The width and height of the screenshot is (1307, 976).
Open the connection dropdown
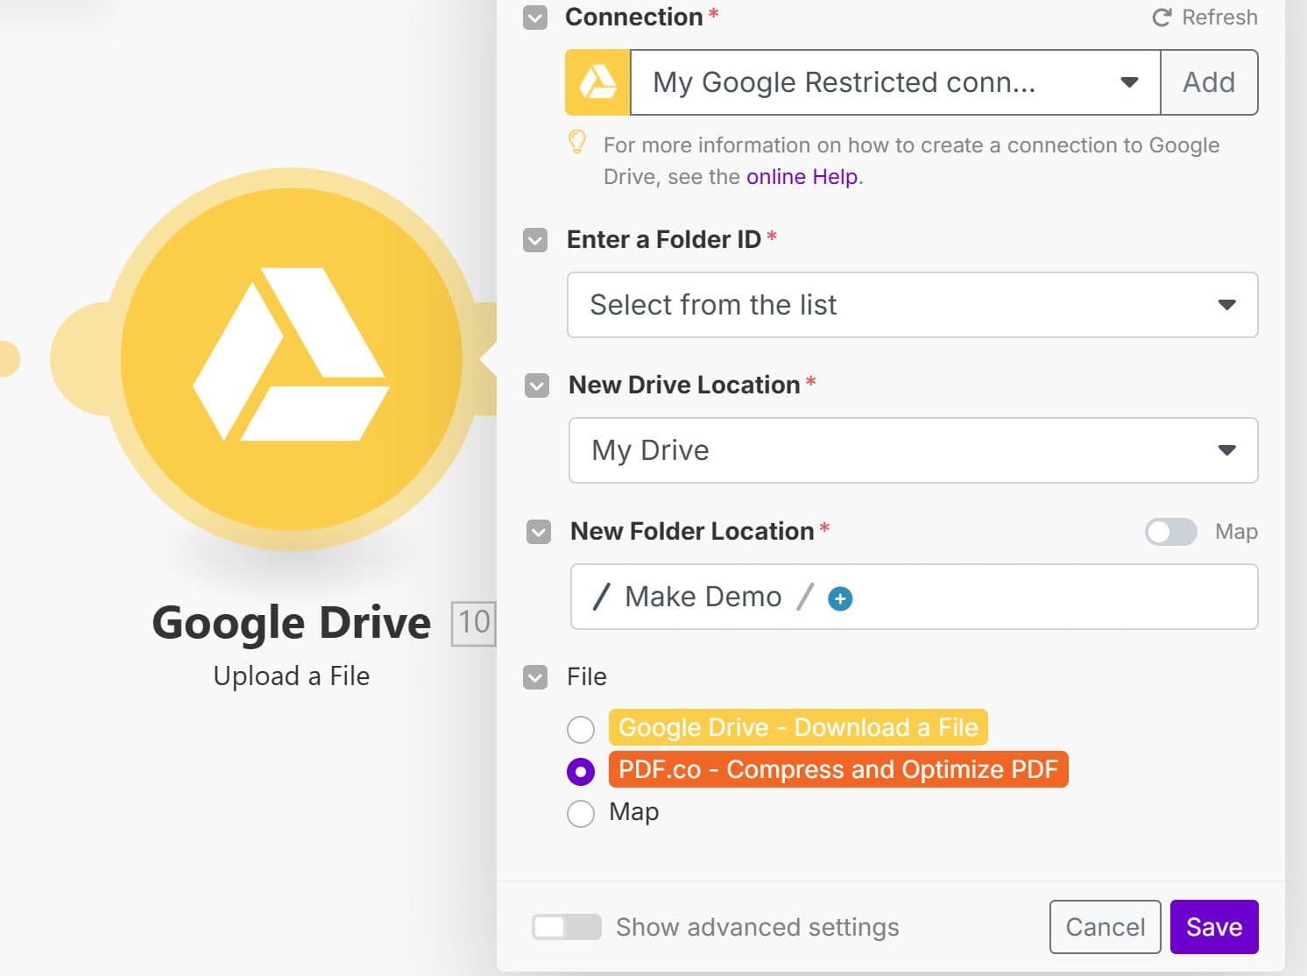pyautogui.click(x=1129, y=81)
